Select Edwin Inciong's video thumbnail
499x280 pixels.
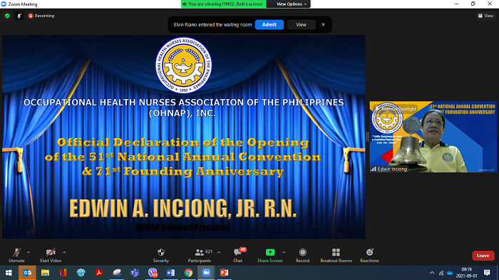[433, 137]
